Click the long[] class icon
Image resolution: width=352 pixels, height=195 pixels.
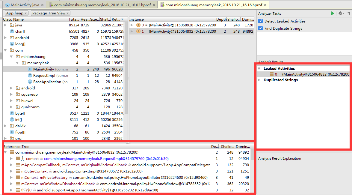coord(12,44)
